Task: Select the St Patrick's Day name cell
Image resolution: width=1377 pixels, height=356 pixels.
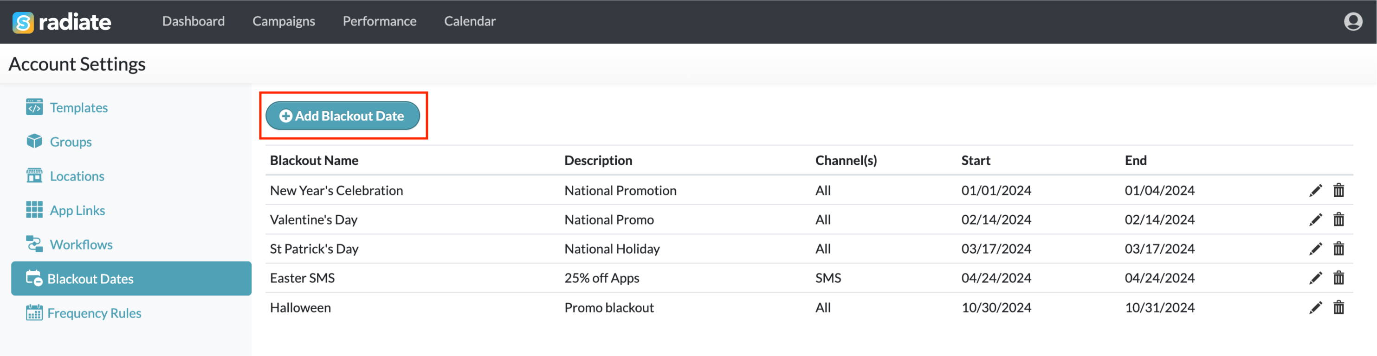Action: 314,249
